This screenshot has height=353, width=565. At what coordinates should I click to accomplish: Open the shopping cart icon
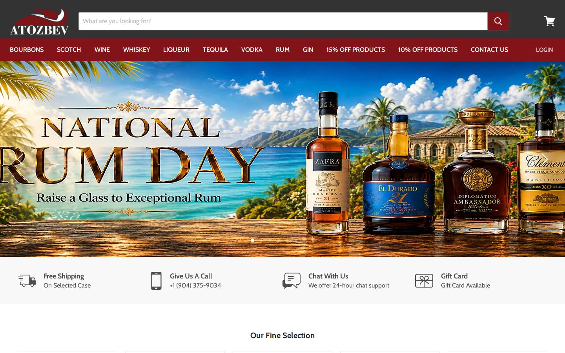point(549,21)
